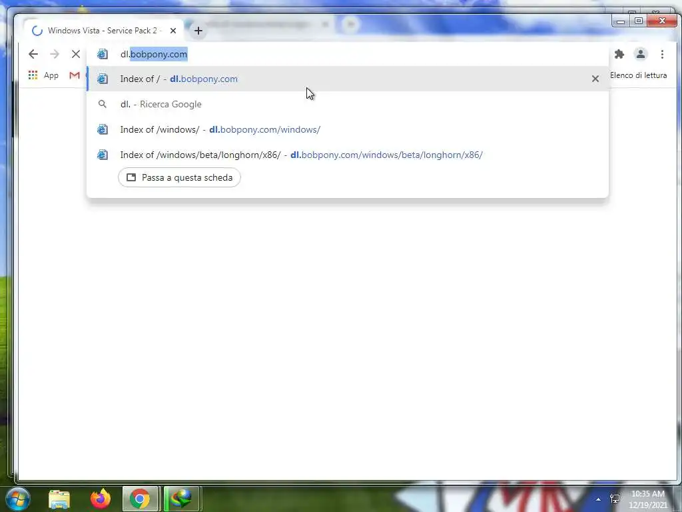Remove the 'Index of /' suggestion
The width and height of the screenshot is (682, 512).
(595, 79)
